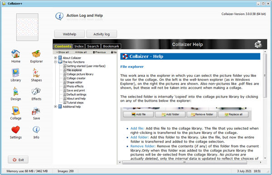Viewport: 272px width, 175px height.
Task: Click page icon beside Tutorial steps
Action: (x=65, y=102)
